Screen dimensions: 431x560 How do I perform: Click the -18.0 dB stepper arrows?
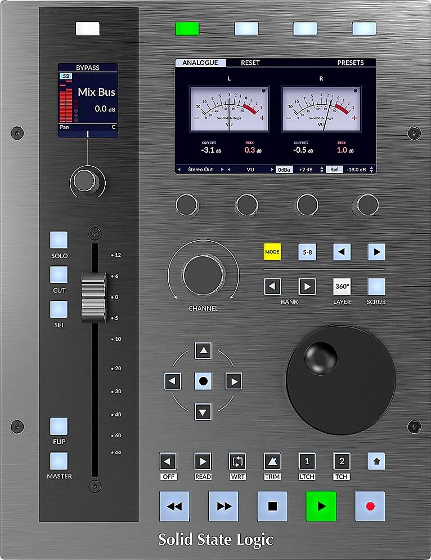point(371,170)
